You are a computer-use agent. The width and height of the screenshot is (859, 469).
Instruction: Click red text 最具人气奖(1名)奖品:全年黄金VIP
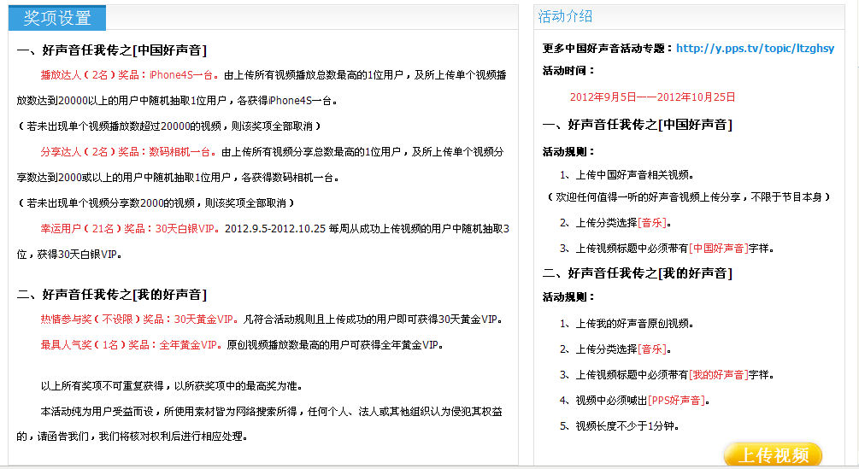pyautogui.click(x=132, y=345)
